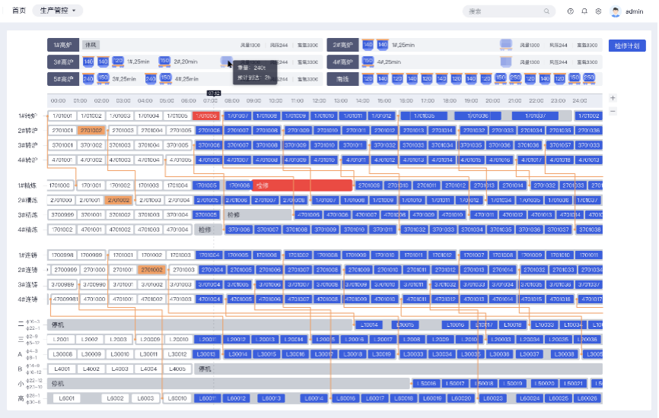Select the 150 ladle car in 3#高炉 row
Image resolution: width=659 pixels, height=418 pixels.
click(x=164, y=62)
